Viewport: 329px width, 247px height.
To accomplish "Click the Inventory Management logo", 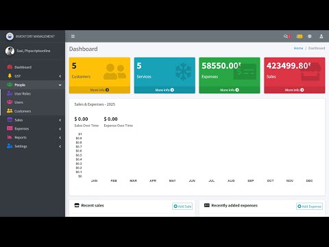I will coord(10,36).
